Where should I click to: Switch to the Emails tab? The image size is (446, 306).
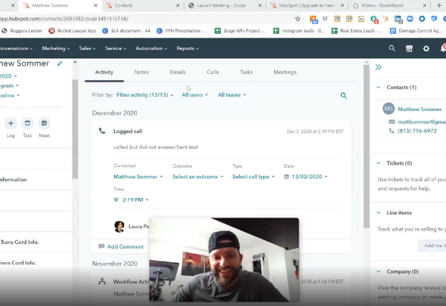pyautogui.click(x=178, y=73)
